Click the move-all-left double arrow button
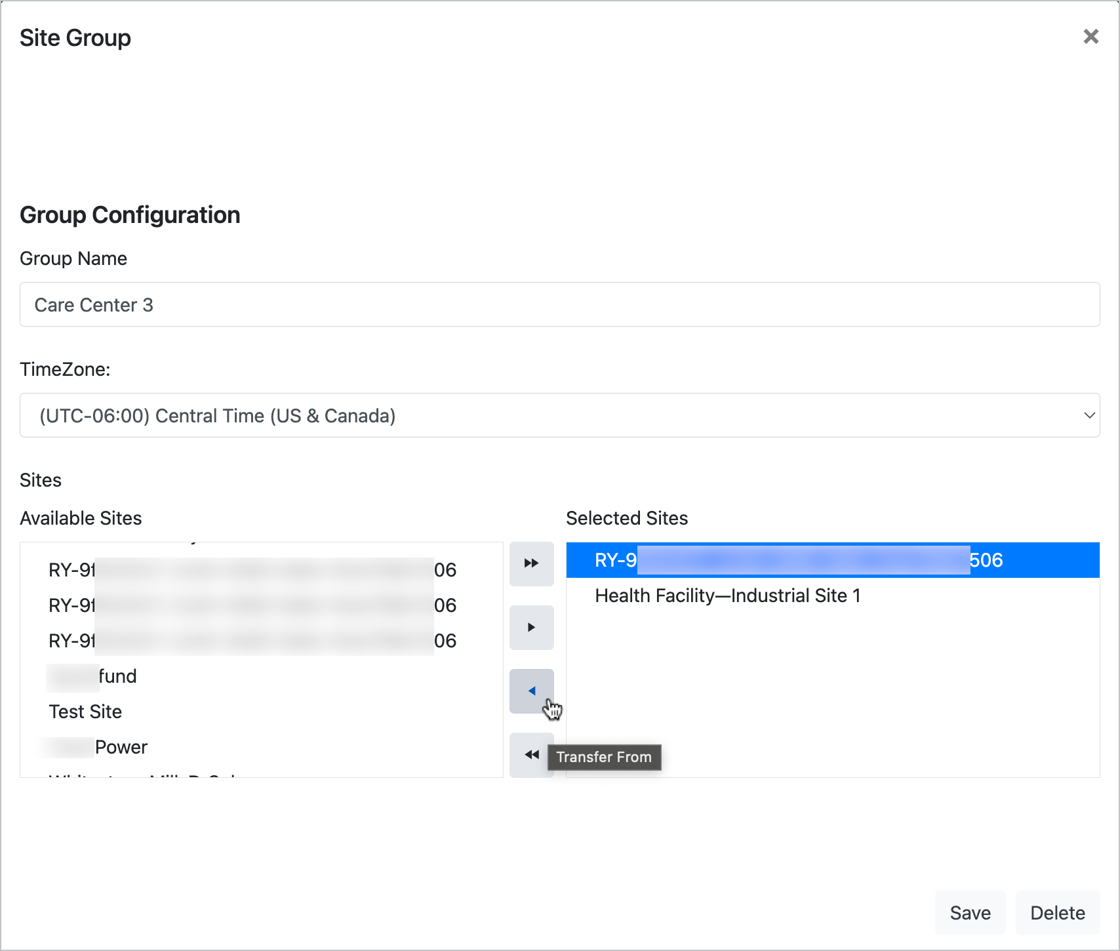Screen dimensions: 1120x951 tap(531, 755)
